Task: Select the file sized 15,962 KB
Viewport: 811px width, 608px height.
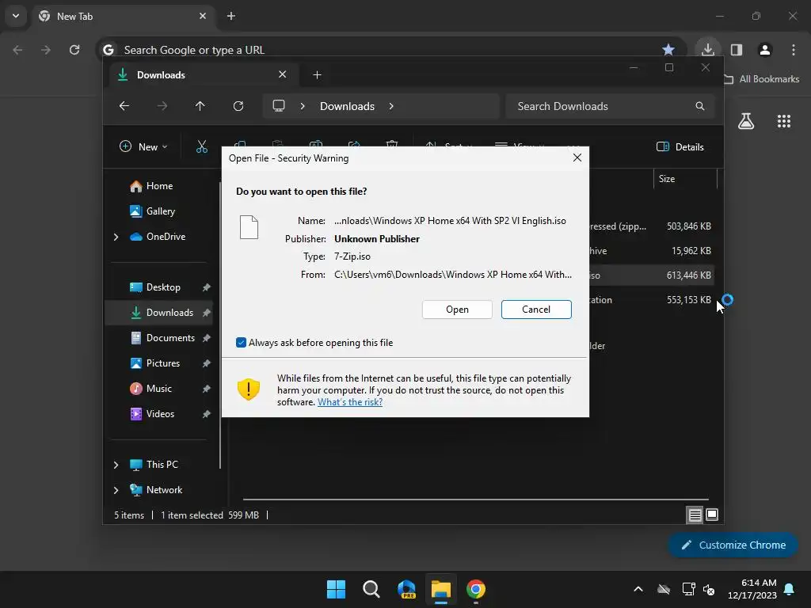Action: tap(691, 251)
